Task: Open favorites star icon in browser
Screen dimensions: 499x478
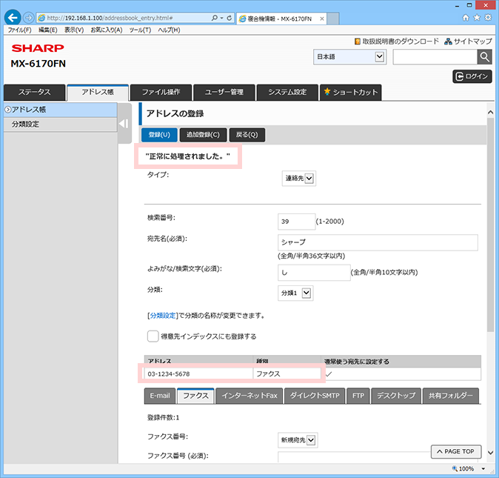Action: point(477,18)
